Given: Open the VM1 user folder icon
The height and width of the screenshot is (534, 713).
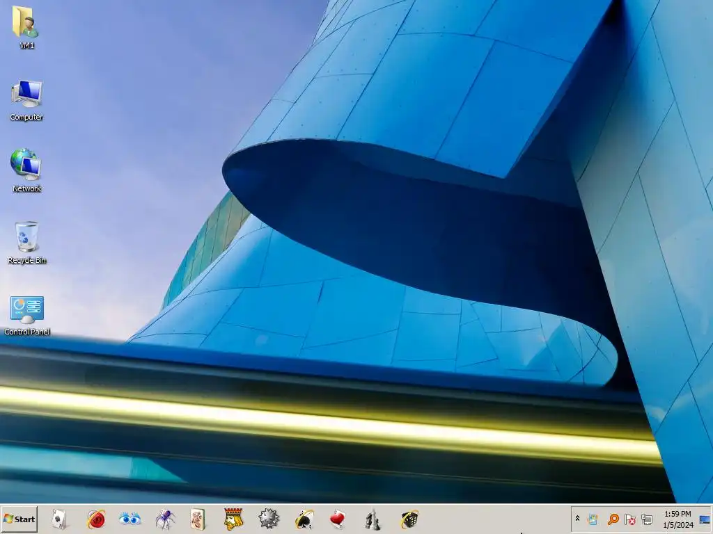Looking at the screenshot, I should pos(26,26).
